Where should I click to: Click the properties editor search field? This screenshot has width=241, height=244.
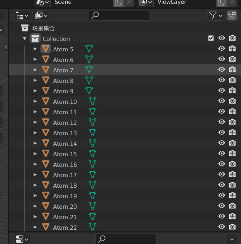[126, 239]
